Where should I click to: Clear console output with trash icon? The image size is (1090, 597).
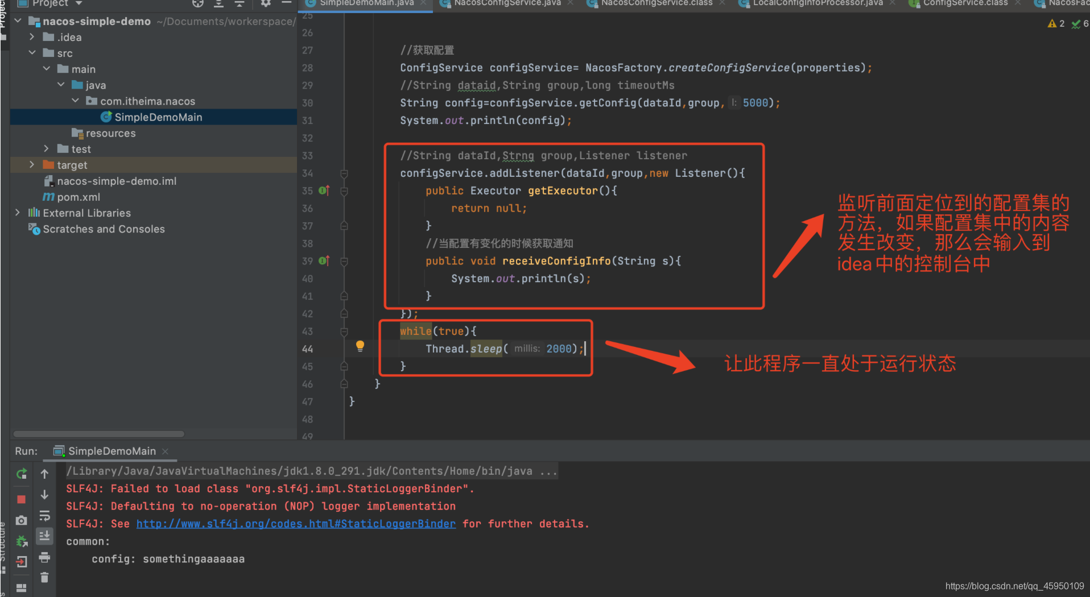coord(44,578)
